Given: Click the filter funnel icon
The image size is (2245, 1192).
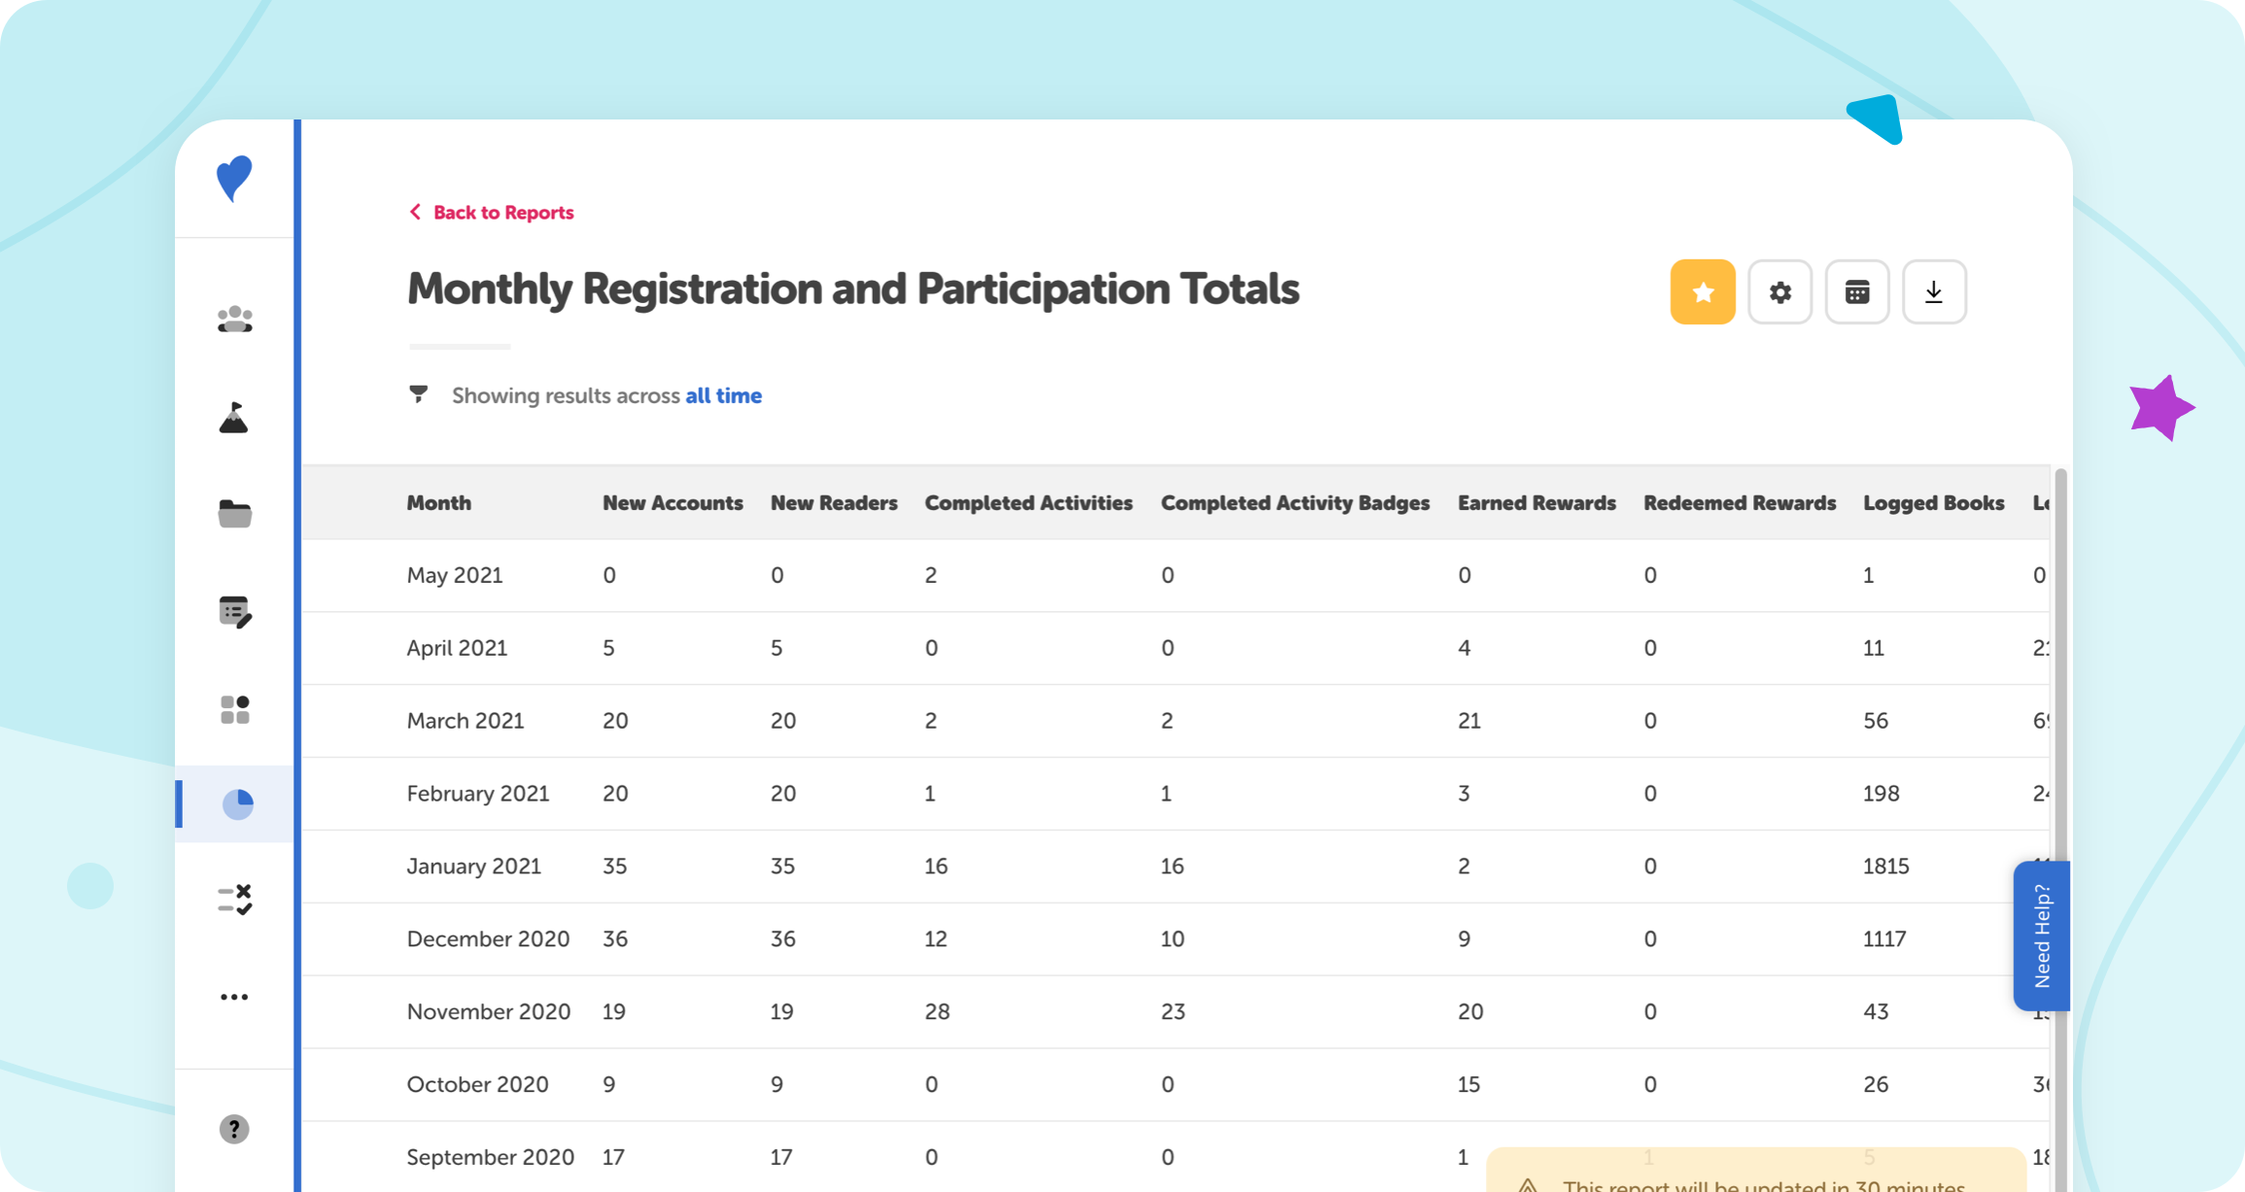Looking at the screenshot, I should click(x=418, y=394).
